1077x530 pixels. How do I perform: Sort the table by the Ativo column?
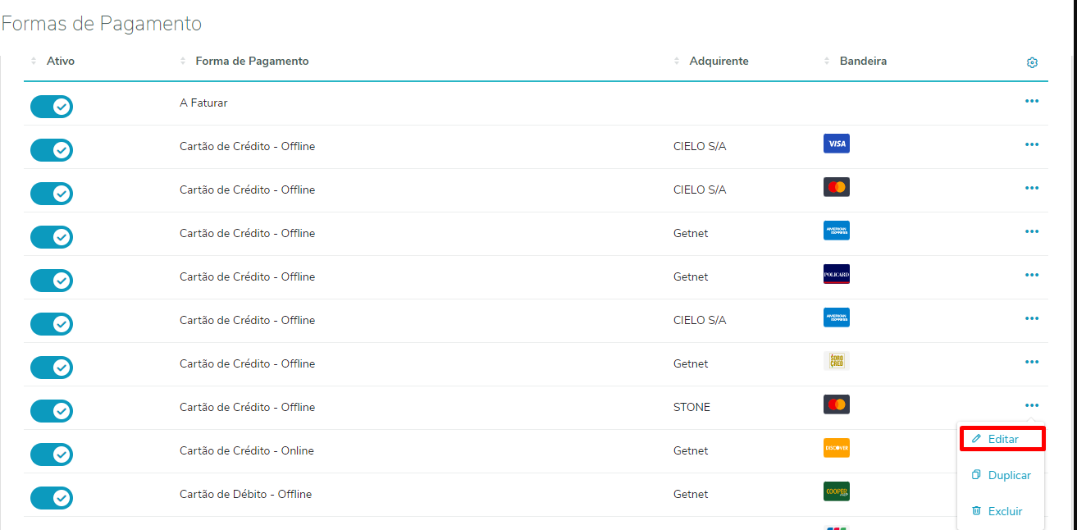52,61
